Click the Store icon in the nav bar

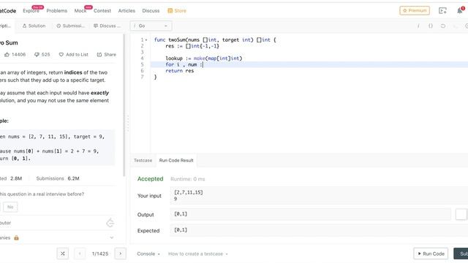pos(170,11)
